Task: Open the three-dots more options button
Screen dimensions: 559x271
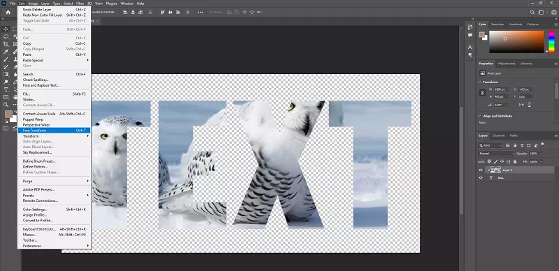Action: point(201,12)
